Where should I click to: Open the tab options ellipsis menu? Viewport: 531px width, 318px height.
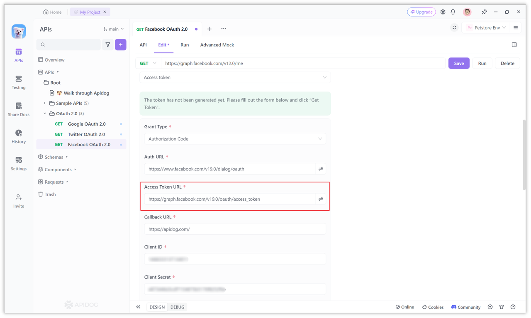[x=224, y=29]
